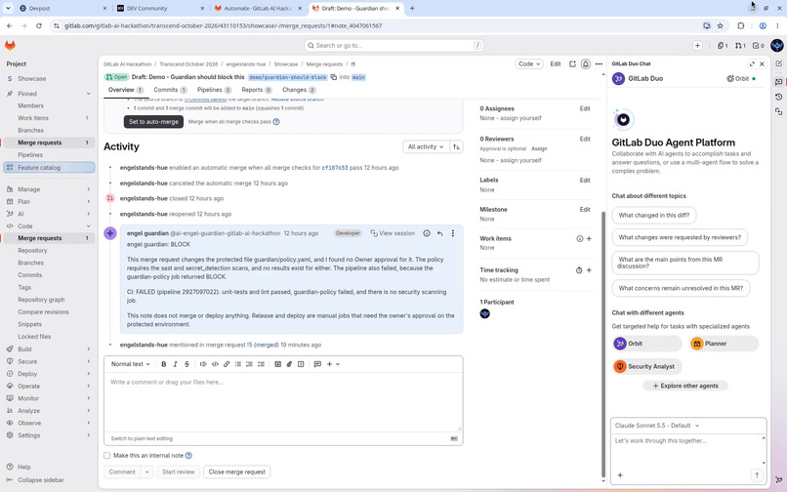Open the Claude Sonnet model selector dropdown
This screenshot has height=492, width=787.
(657, 426)
